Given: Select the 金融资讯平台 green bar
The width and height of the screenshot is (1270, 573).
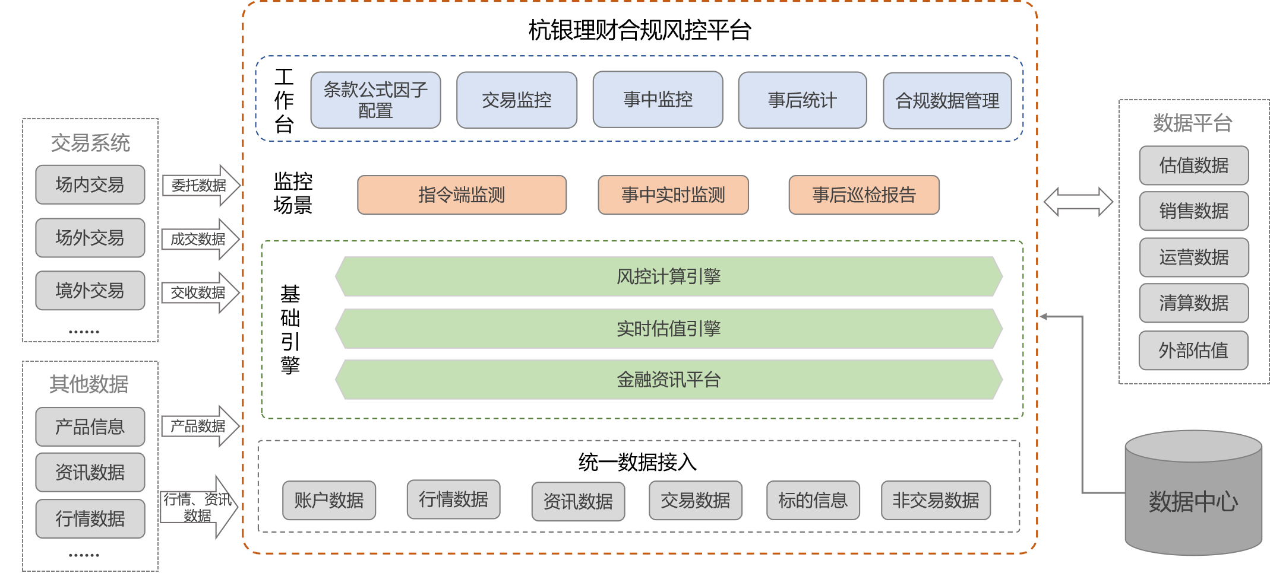Looking at the screenshot, I should (669, 380).
